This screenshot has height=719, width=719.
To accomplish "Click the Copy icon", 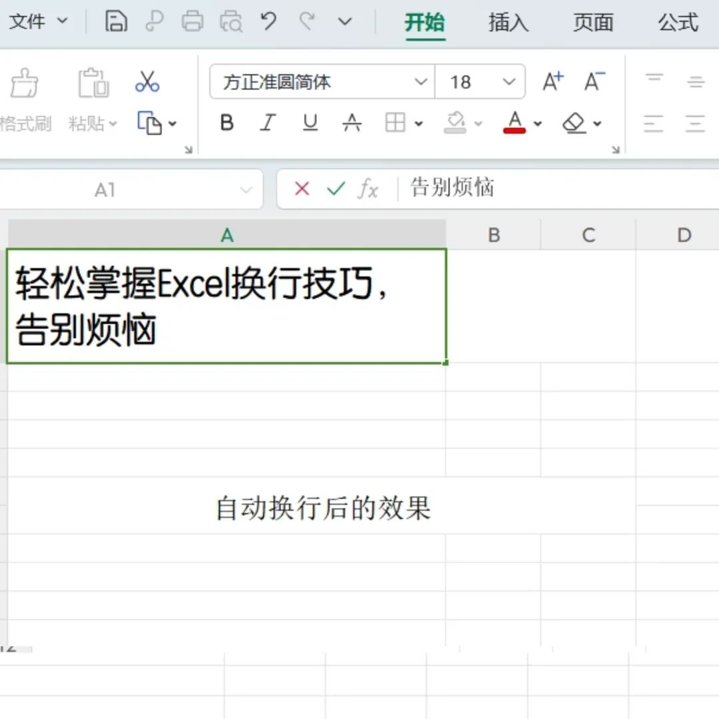I will pyautogui.click(x=150, y=123).
